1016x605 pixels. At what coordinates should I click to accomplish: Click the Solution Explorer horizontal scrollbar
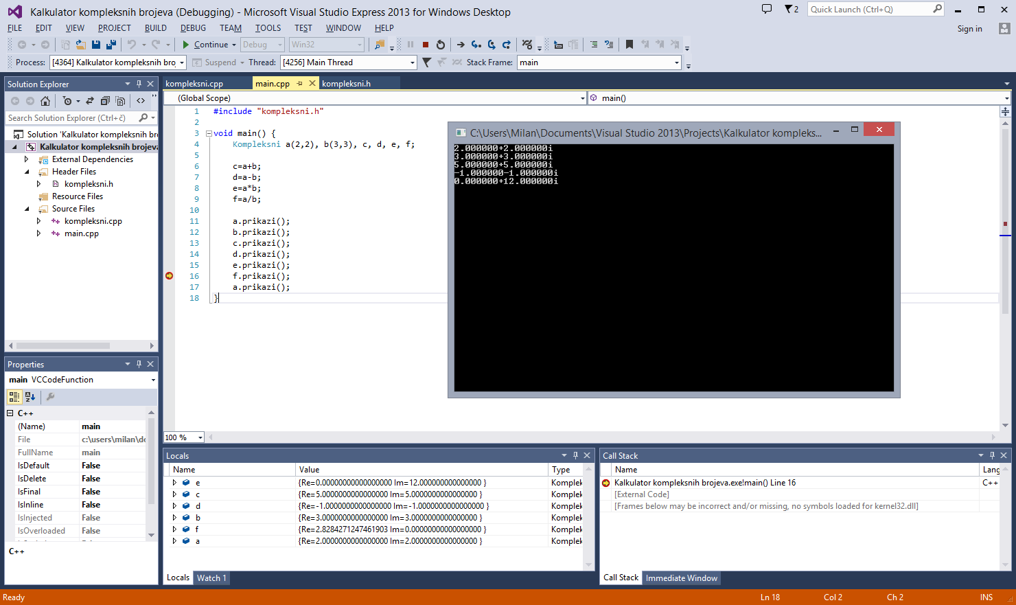(63, 345)
